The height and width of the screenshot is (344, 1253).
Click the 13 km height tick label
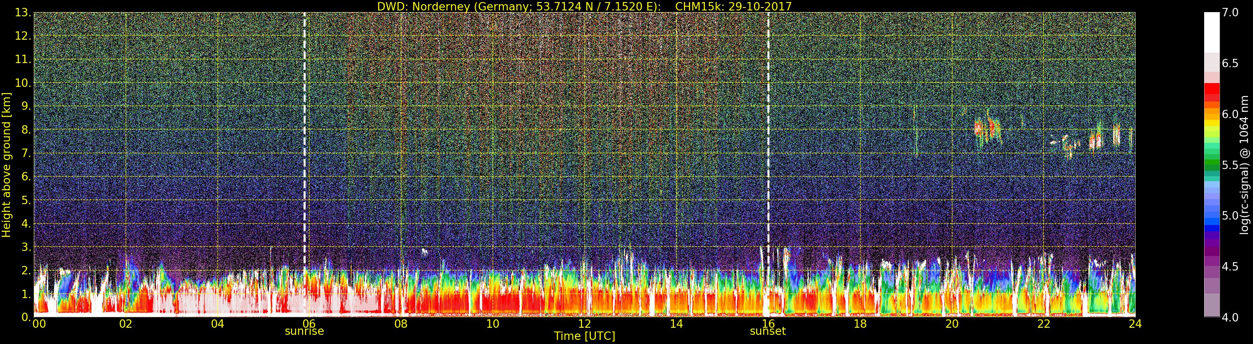(23, 13)
